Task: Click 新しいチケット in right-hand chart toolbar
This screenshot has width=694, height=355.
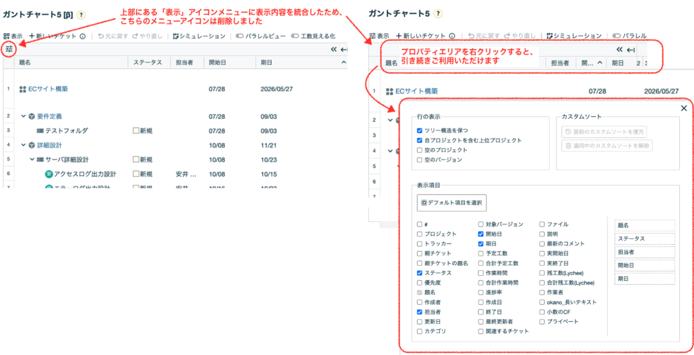Action: pos(421,37)
